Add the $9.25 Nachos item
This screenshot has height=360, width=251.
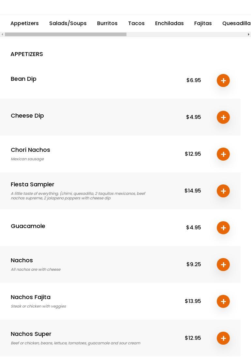(223, 265)
